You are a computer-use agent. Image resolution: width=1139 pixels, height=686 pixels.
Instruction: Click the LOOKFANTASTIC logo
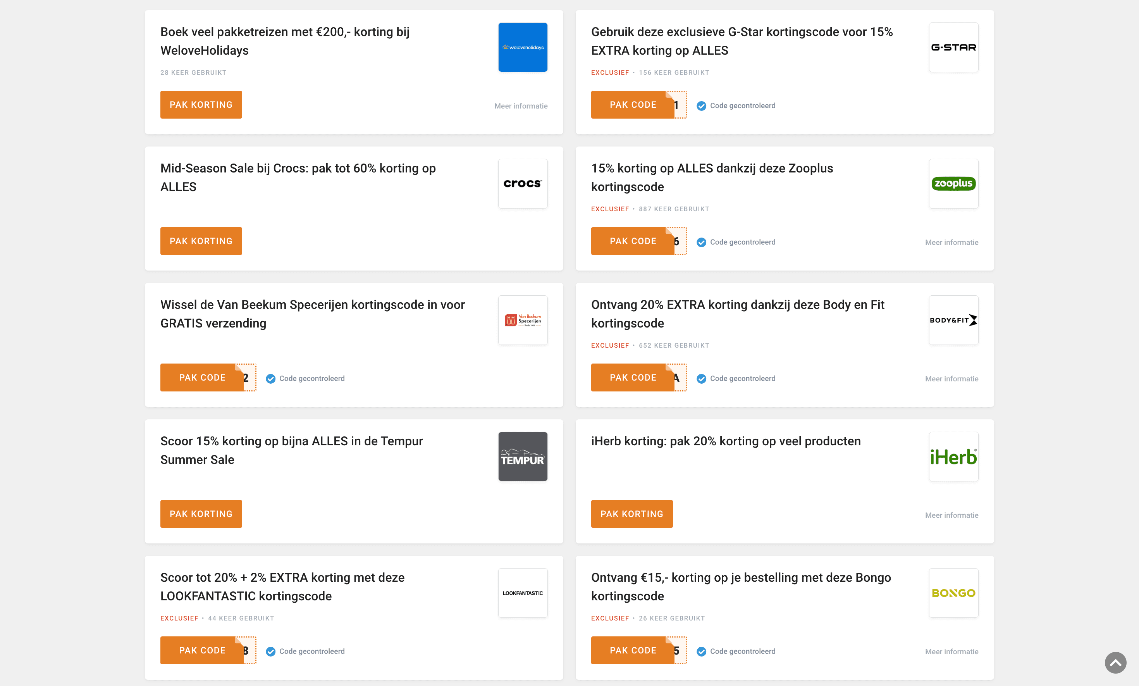522,593
